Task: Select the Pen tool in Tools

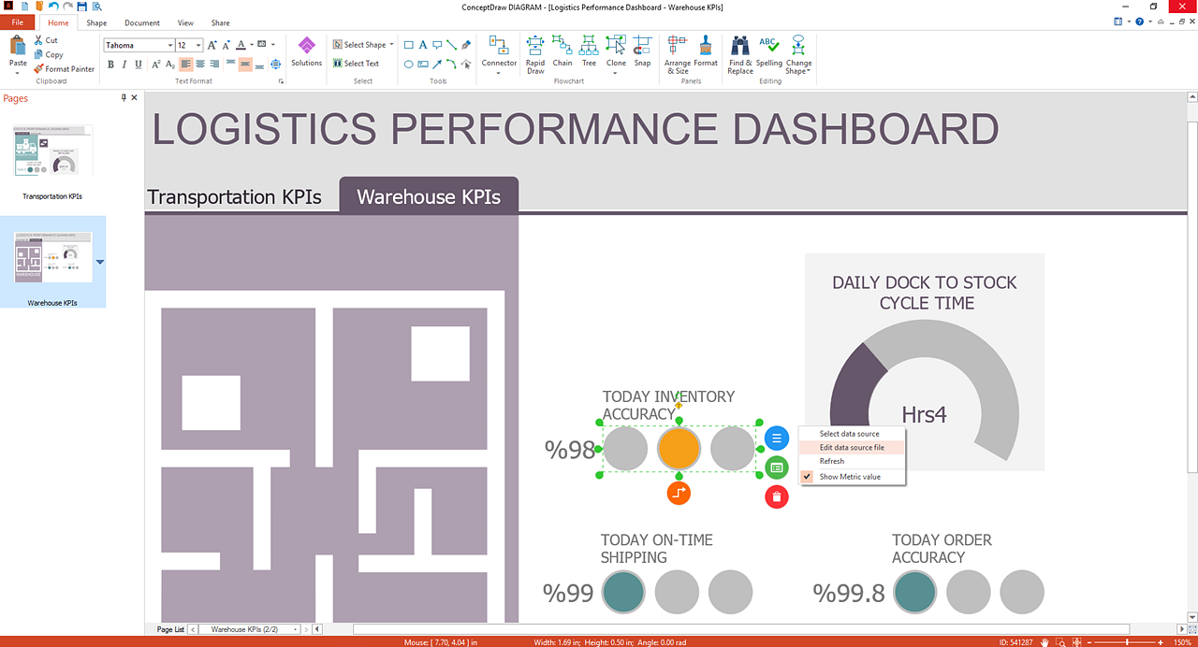Action: (466, 45)
